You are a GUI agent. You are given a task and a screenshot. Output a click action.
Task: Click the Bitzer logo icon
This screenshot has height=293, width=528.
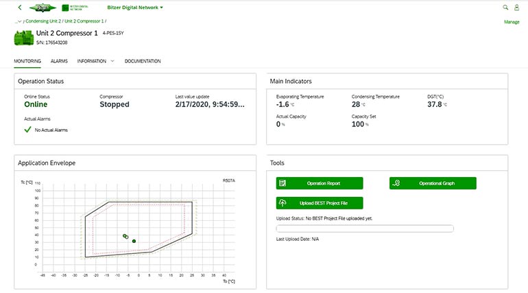click(x=43, y=8)
